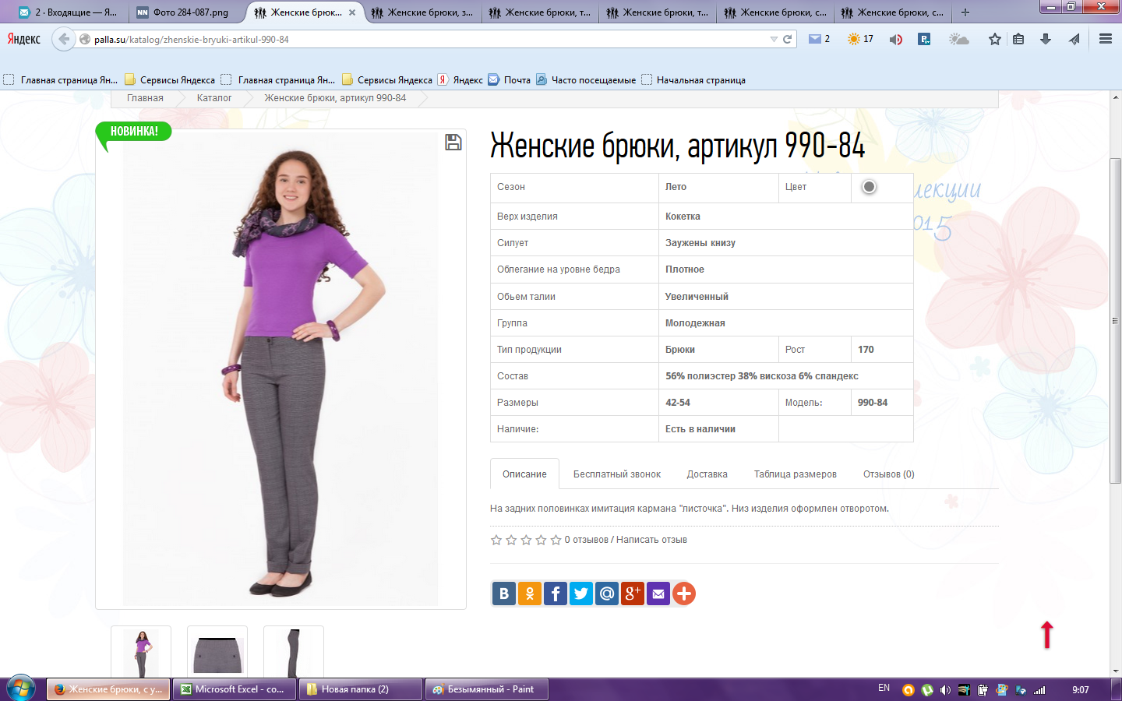Click the cloudy weather toolbar icon
The width and height of the screenshot is (1122, 701).
point(959,39)
